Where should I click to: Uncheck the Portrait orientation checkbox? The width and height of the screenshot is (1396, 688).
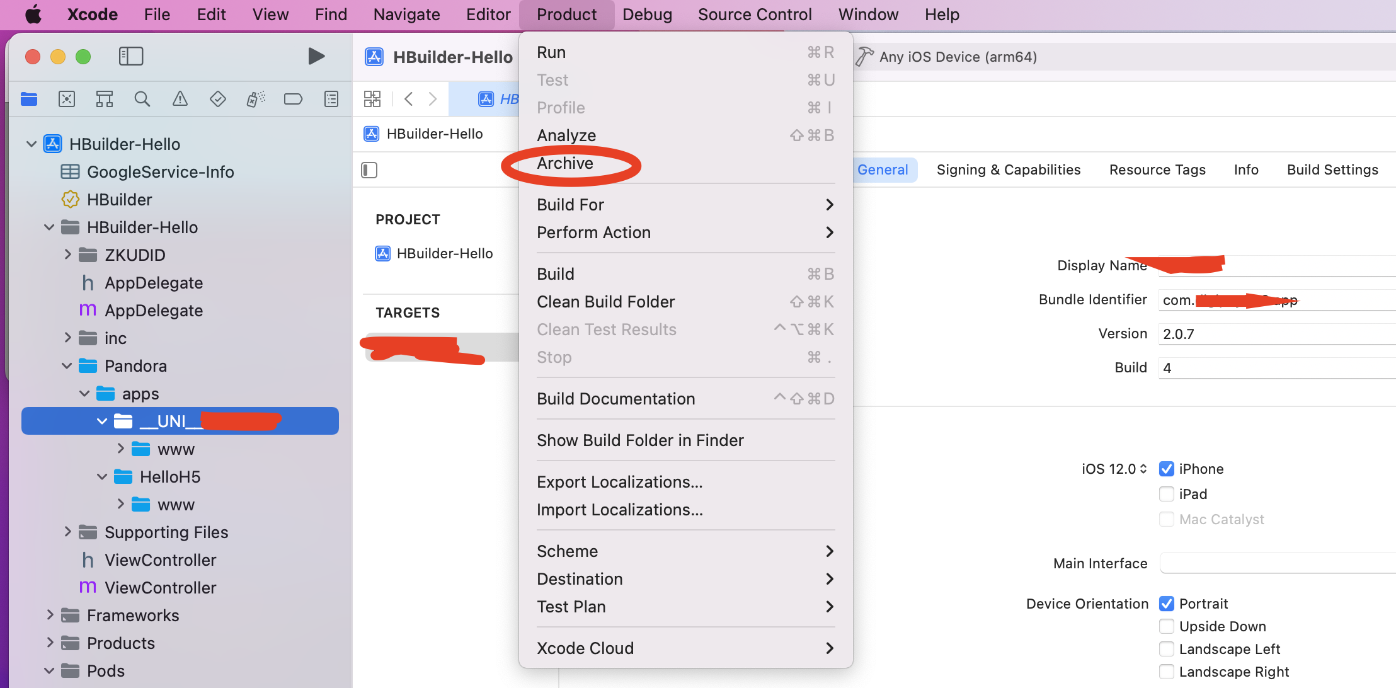(x=1167, y=604)
